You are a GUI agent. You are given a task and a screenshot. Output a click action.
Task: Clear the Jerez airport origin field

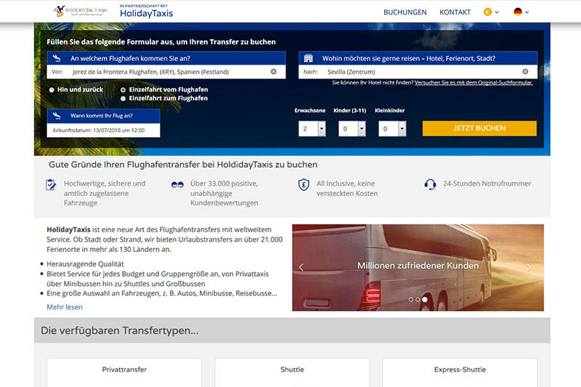(x=274, y=71)
